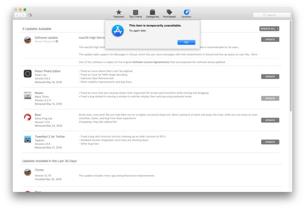305x210 pixels.
Task: Update Tweetbot 2 for Twitter
Action: coord(270,142)
